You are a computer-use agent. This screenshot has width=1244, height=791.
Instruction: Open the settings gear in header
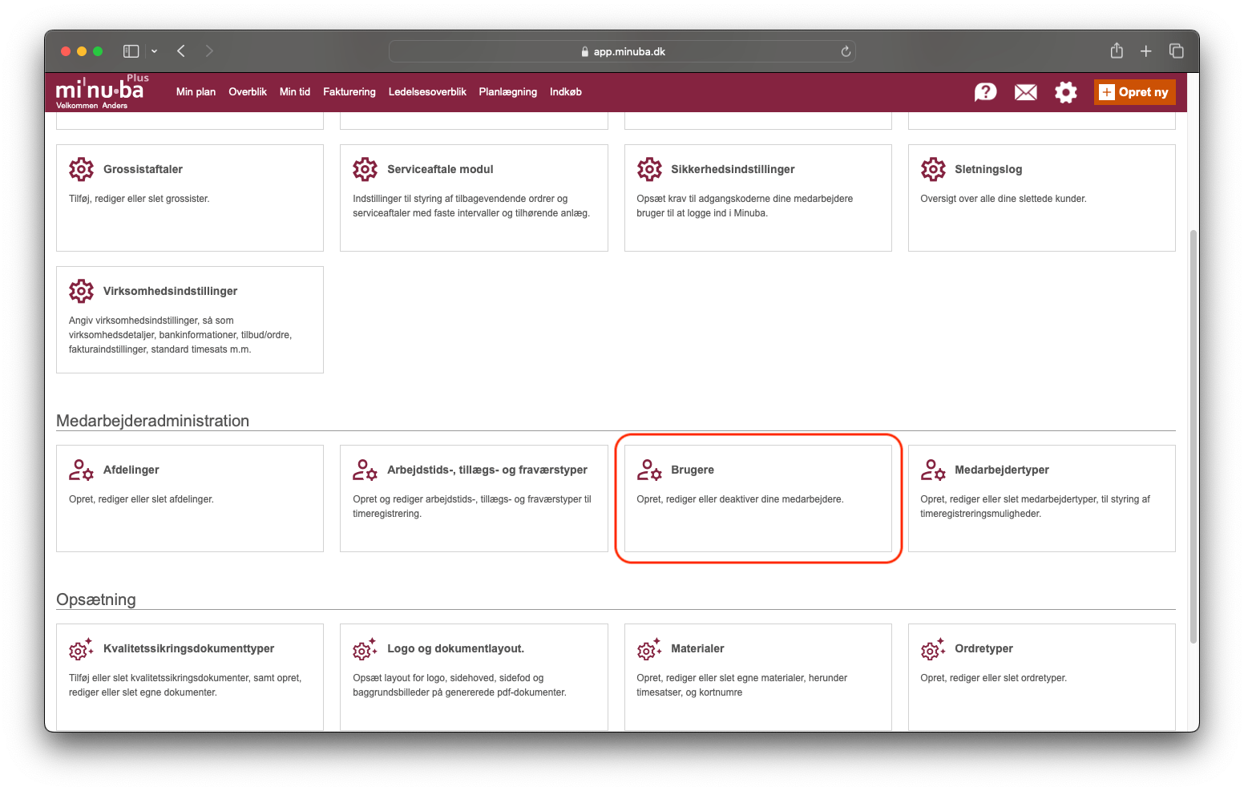[1065, 92]
